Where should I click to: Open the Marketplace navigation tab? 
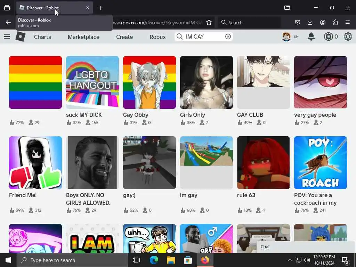pos(83,37)
